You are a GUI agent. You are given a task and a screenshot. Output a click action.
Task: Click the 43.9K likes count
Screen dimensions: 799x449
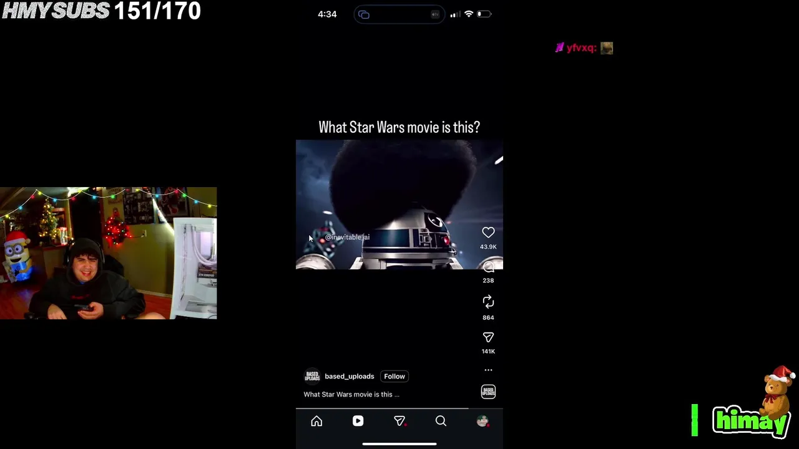click(488, 247)
